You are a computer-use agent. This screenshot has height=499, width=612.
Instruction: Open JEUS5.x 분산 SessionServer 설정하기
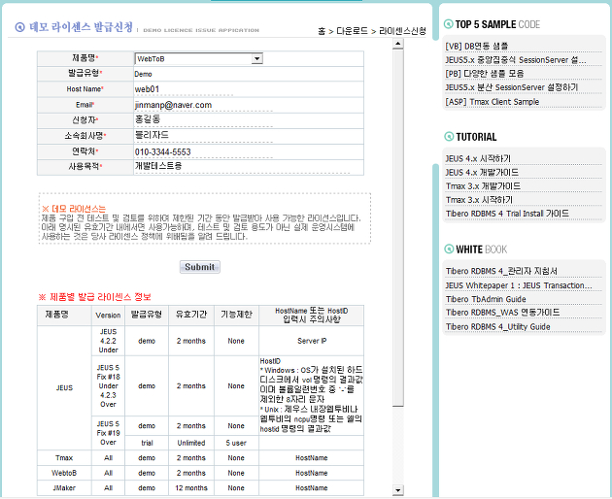512,87
